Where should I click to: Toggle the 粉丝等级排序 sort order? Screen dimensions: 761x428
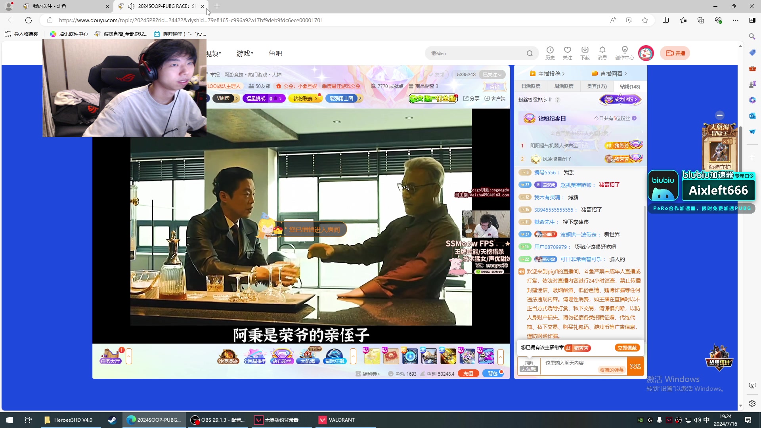[x=550, y=100]
